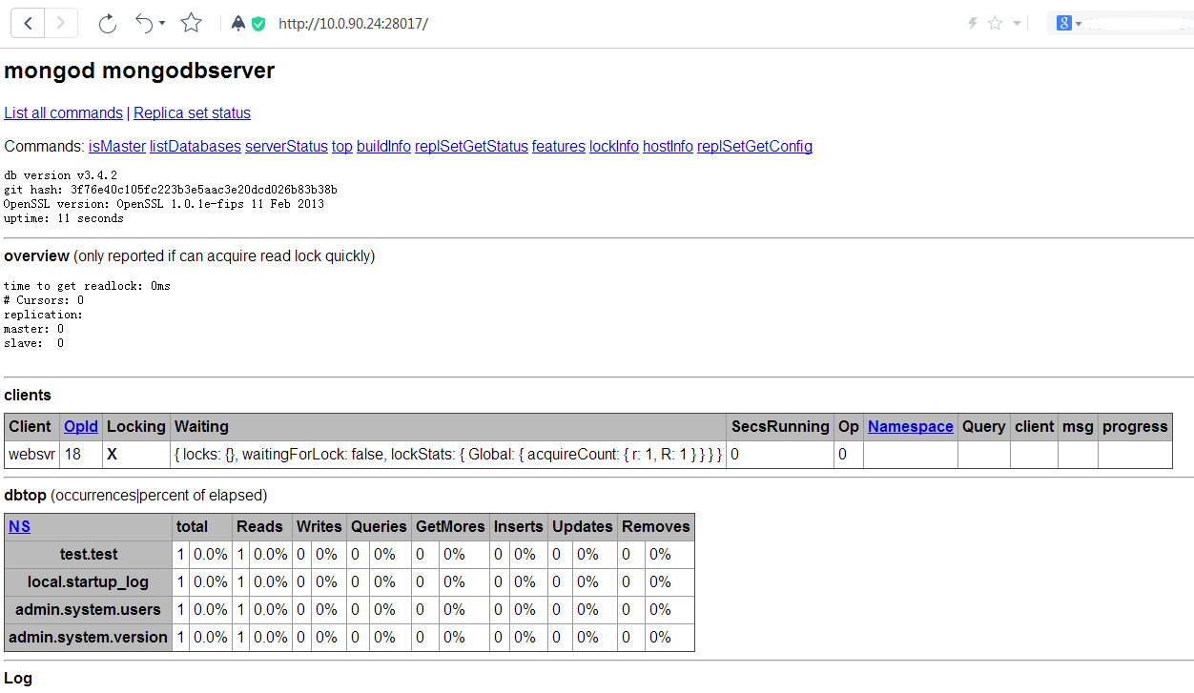Click the test.test namespace row label
The width and height of the screenshot is (1194, 693).
(89, 554)
